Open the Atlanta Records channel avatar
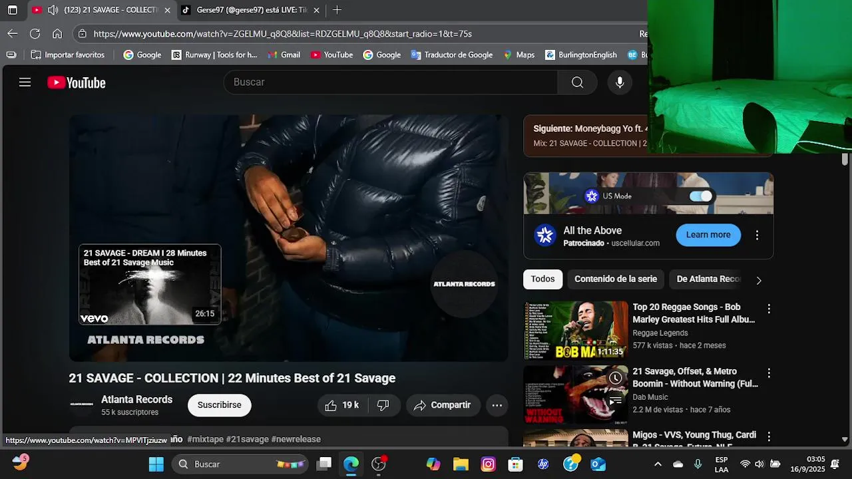Screen dimensions: 852x479 [82, 405]
